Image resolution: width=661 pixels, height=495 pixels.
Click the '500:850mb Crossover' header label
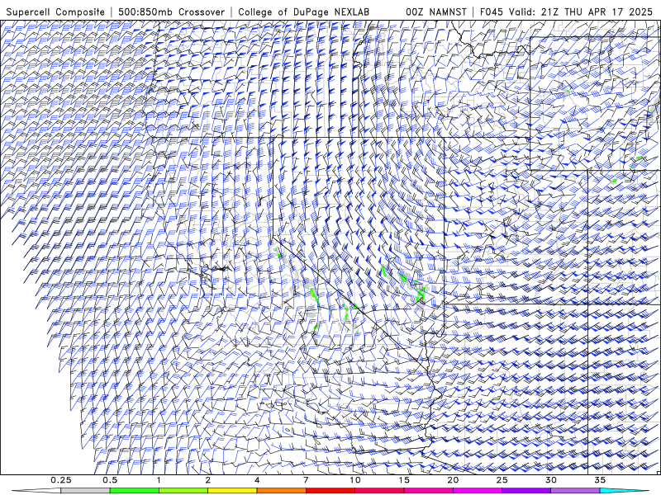coord(172,12)
